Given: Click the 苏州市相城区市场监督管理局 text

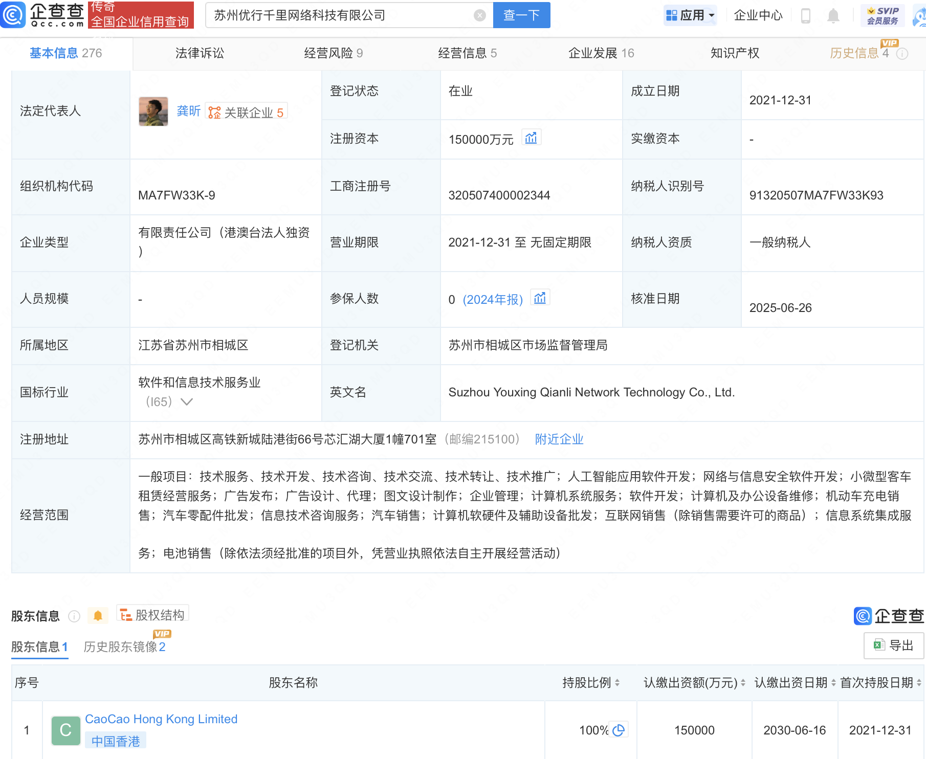Looking at the screenshot, I should (528, 345).
